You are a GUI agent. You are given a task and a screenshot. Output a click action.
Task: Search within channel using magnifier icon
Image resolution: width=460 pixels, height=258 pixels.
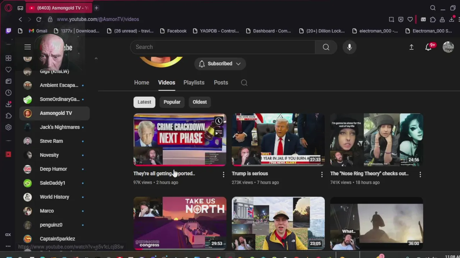244,83
